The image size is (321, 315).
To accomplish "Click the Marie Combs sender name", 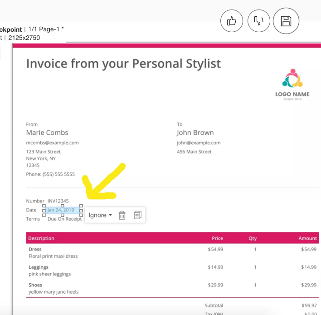I will tap(47, 133).
